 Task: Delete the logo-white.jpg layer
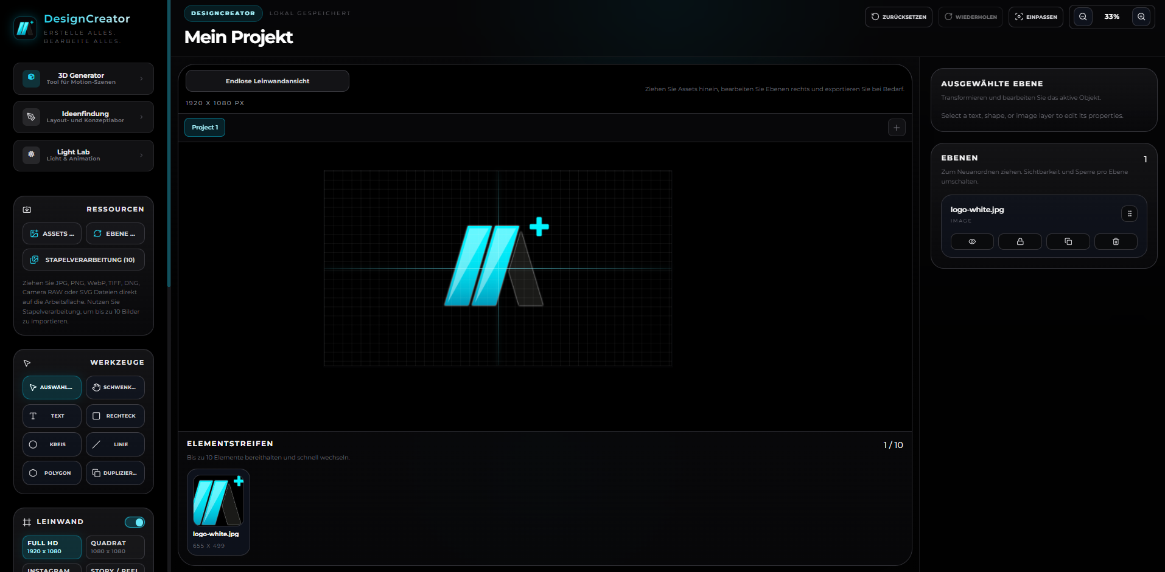coord(1116,242)
